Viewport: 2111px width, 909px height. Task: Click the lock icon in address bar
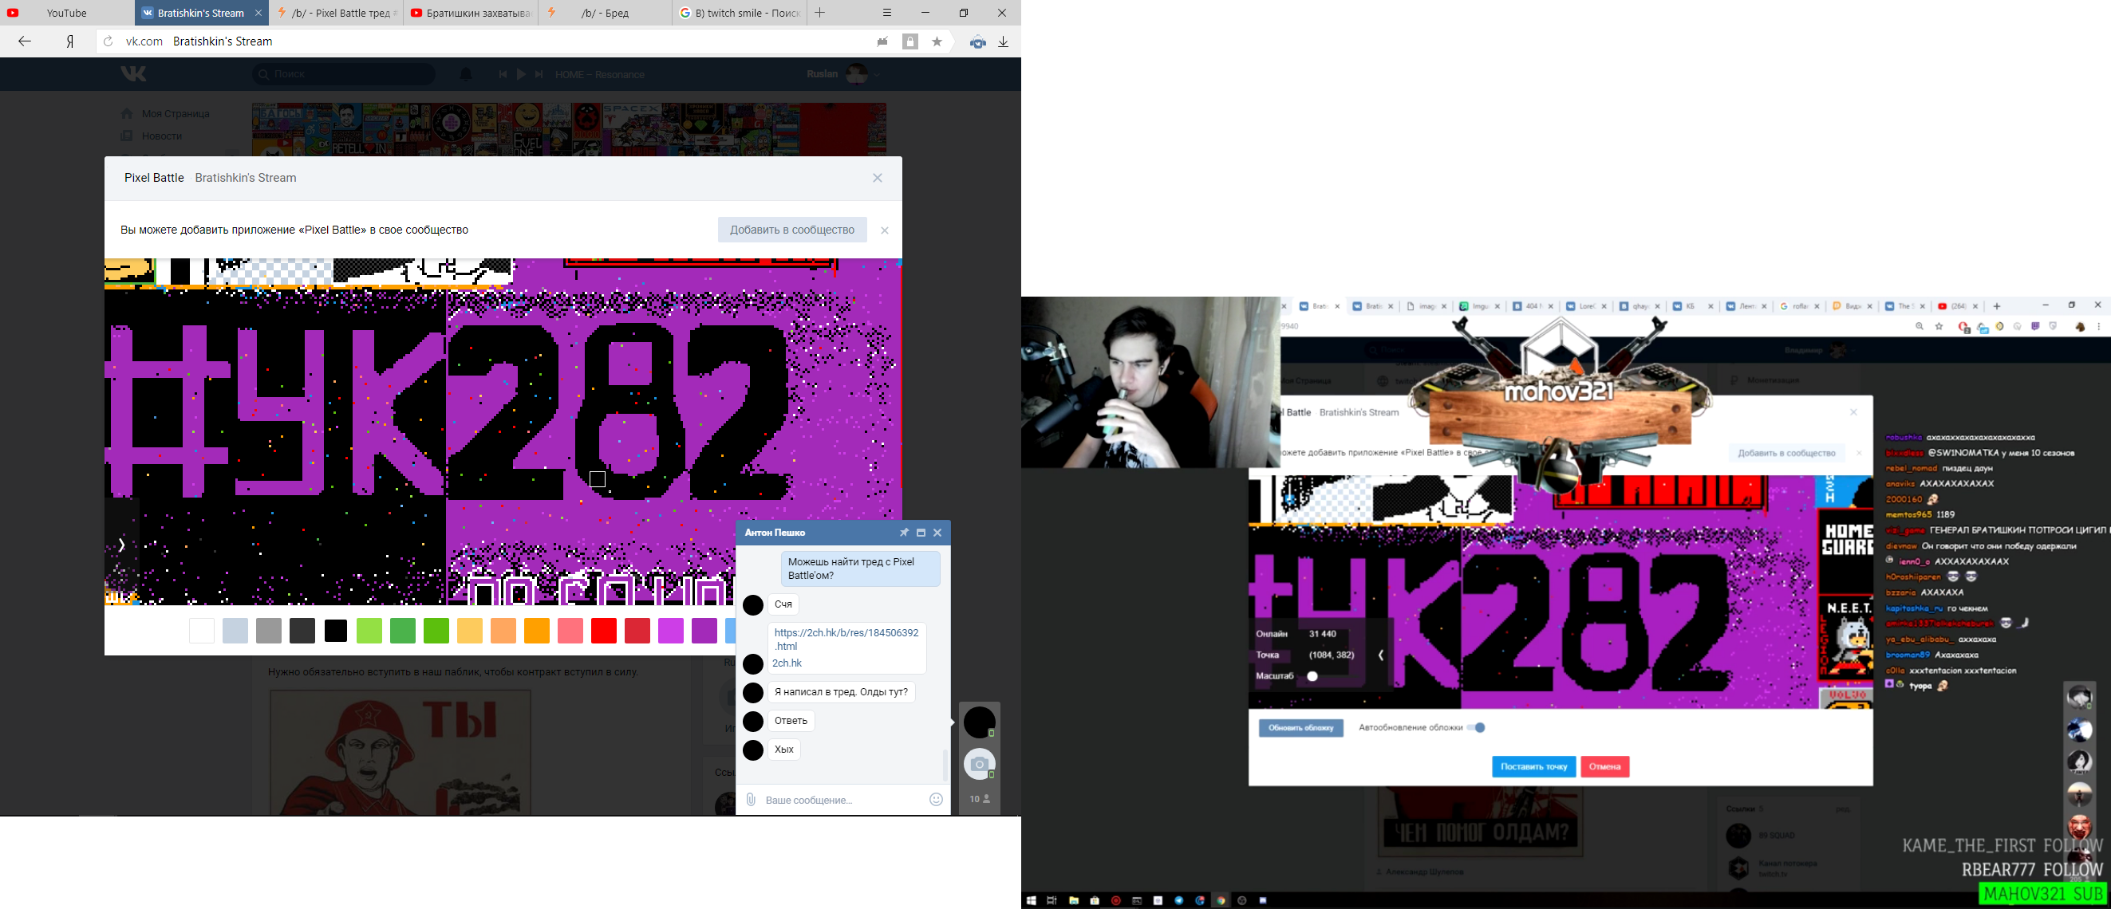click(x=910, y=41)
